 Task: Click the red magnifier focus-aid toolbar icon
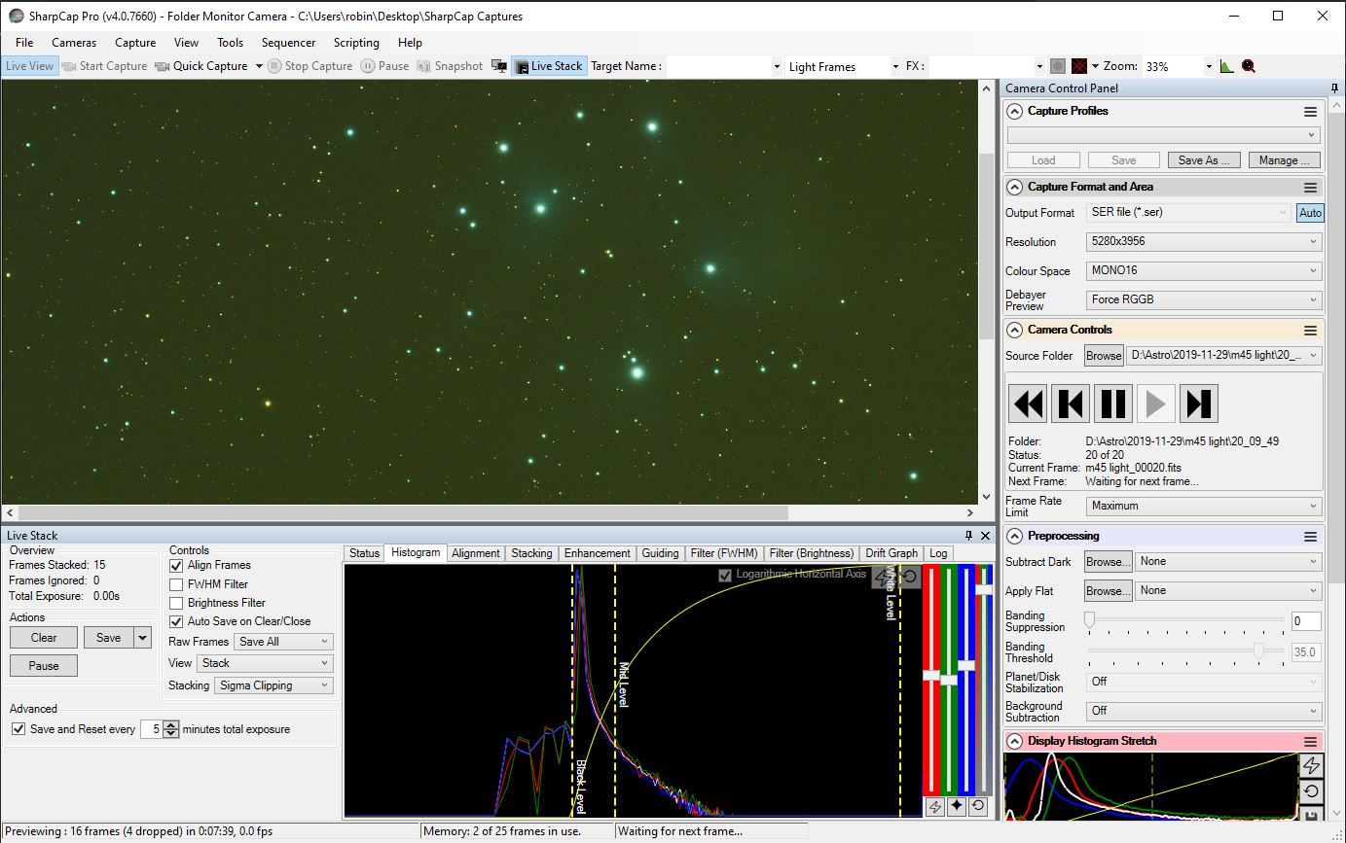1249,66
